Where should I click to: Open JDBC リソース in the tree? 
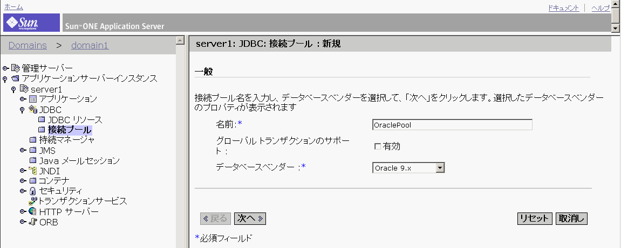pyautogui.click(x=75, y=119)
